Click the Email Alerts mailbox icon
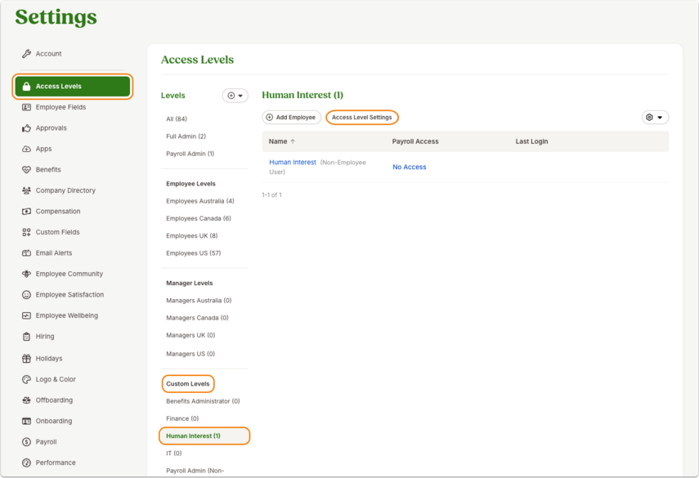699x478 pixels. click(26, 253)
